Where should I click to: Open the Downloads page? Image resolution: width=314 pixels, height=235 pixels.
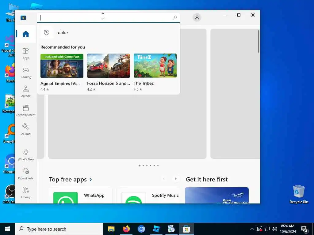[x=26, y=174]
